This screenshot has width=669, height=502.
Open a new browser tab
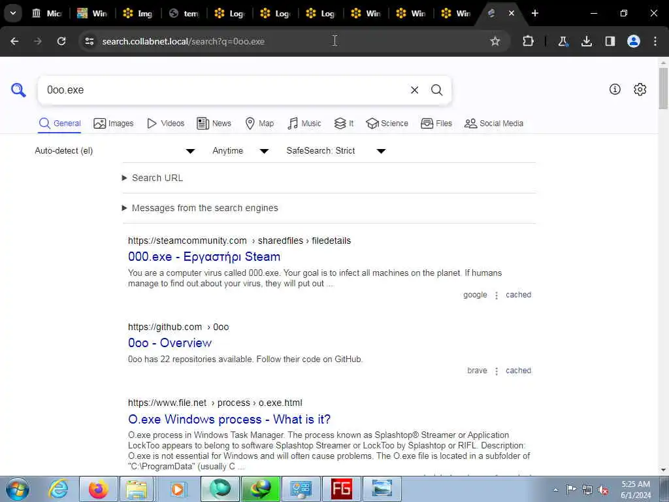click(535, 13)
